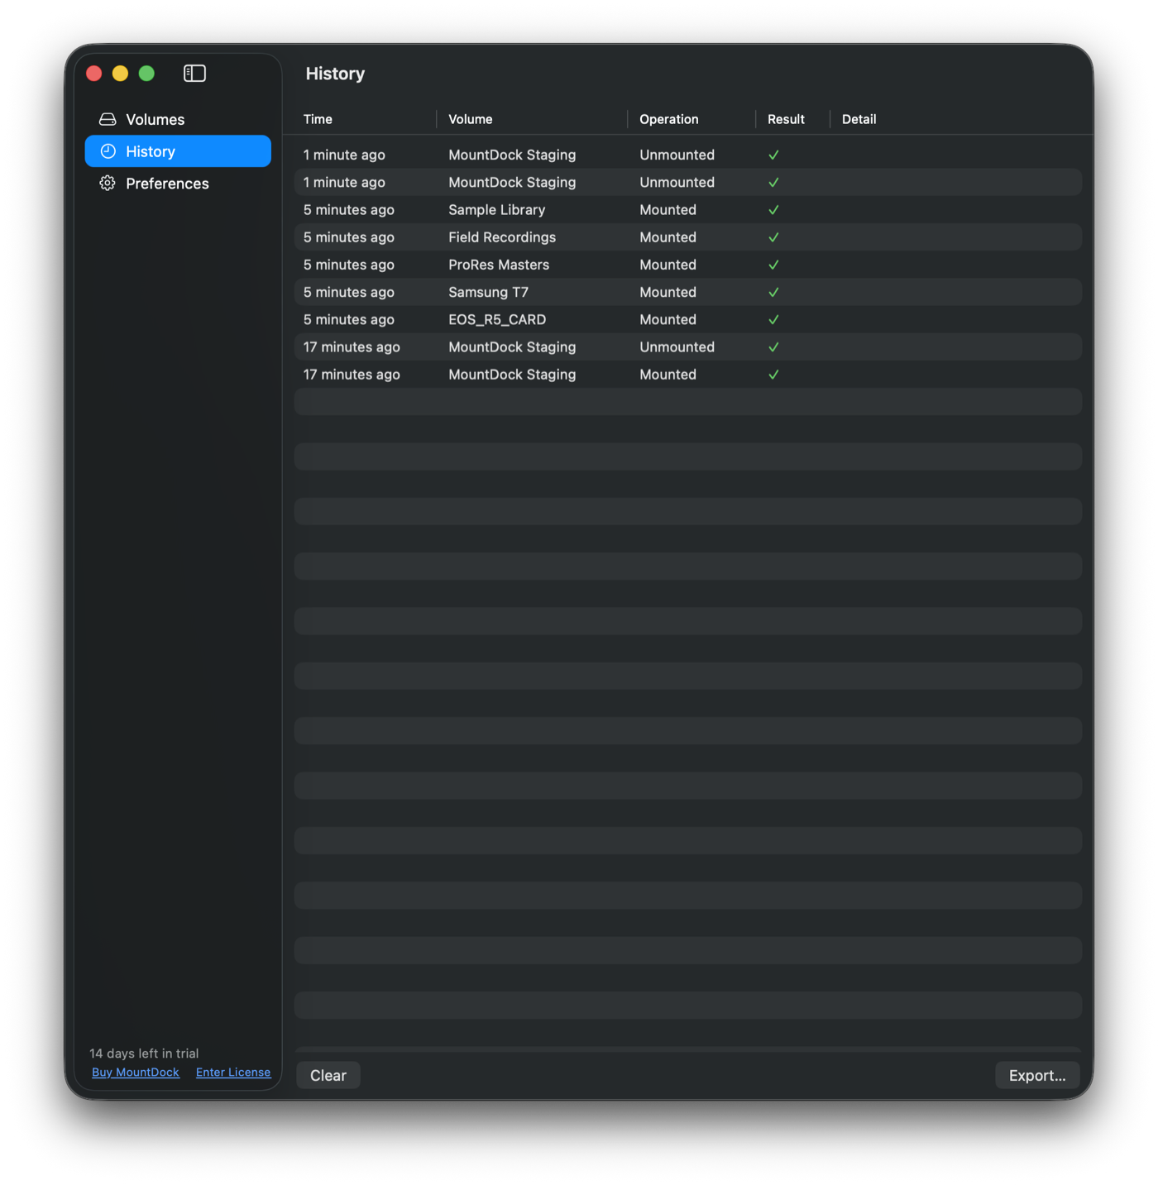Click the checkmark for EOS_R5_CARD row
This screenshot has height=1185, width=1158.
(773, 320)
